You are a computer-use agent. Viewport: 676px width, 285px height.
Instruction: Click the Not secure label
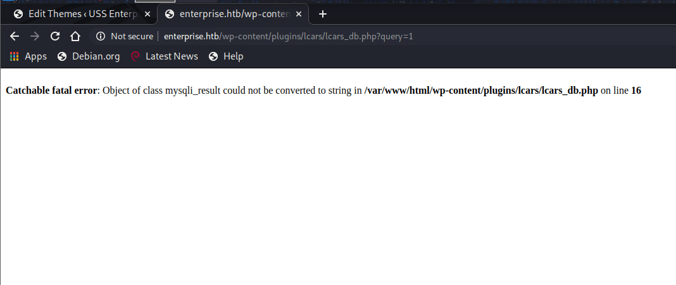pyautogui.click(x=132, y=36)
